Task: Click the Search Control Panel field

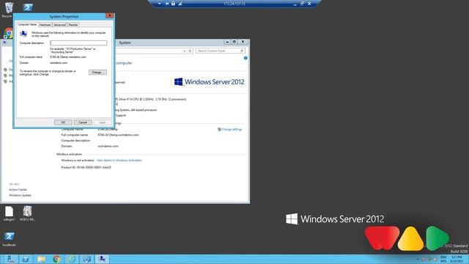Action: pos(221,51)
